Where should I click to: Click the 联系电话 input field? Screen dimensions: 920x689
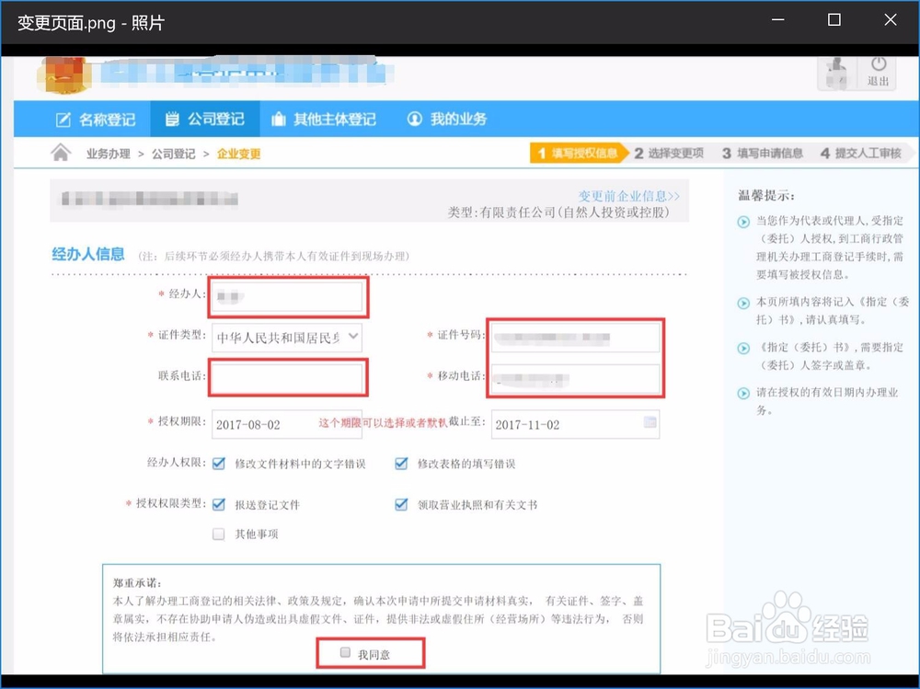[288, 379]
